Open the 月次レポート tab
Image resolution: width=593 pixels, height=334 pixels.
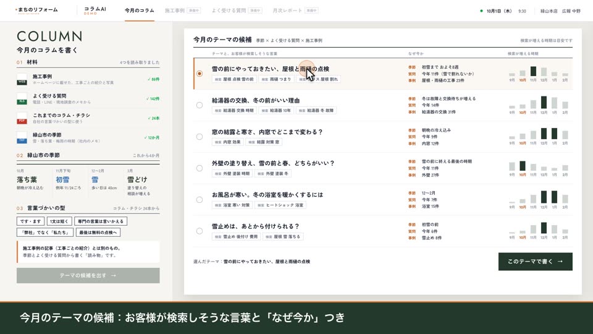click(295, 11)
